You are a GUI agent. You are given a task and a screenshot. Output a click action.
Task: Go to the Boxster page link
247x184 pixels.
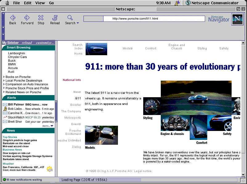(x=76, y=105)
